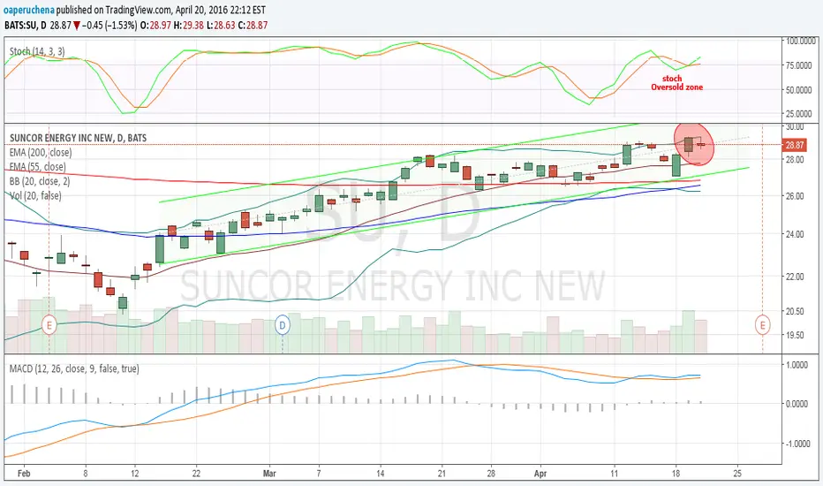The height and width of the screenshot is (486, 823).
Task: Select the Vol (20, false) indicator label
Action: coord(35,196)
